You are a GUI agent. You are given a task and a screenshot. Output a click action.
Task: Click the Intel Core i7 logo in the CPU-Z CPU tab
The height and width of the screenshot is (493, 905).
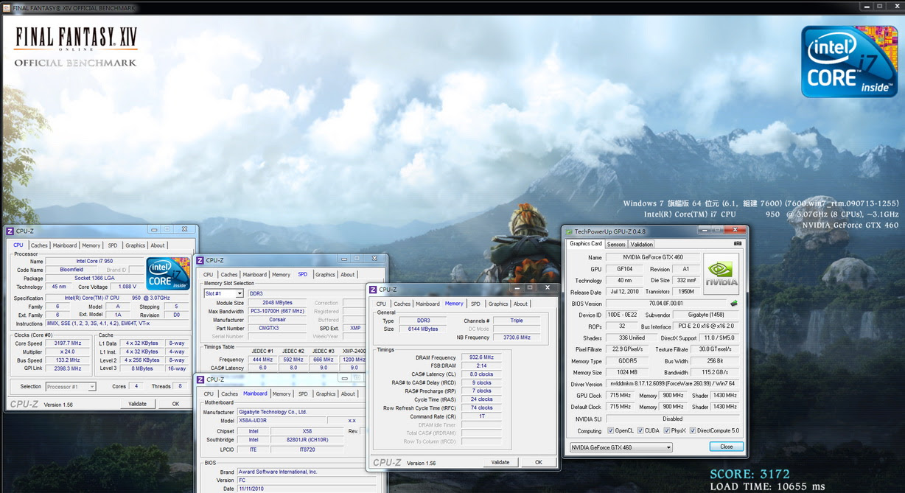pyautogui.click(x=168, y=274)
